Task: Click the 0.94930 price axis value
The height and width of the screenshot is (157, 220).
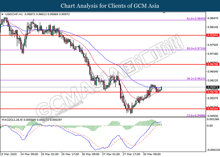Action: click(x=213, y=116)
